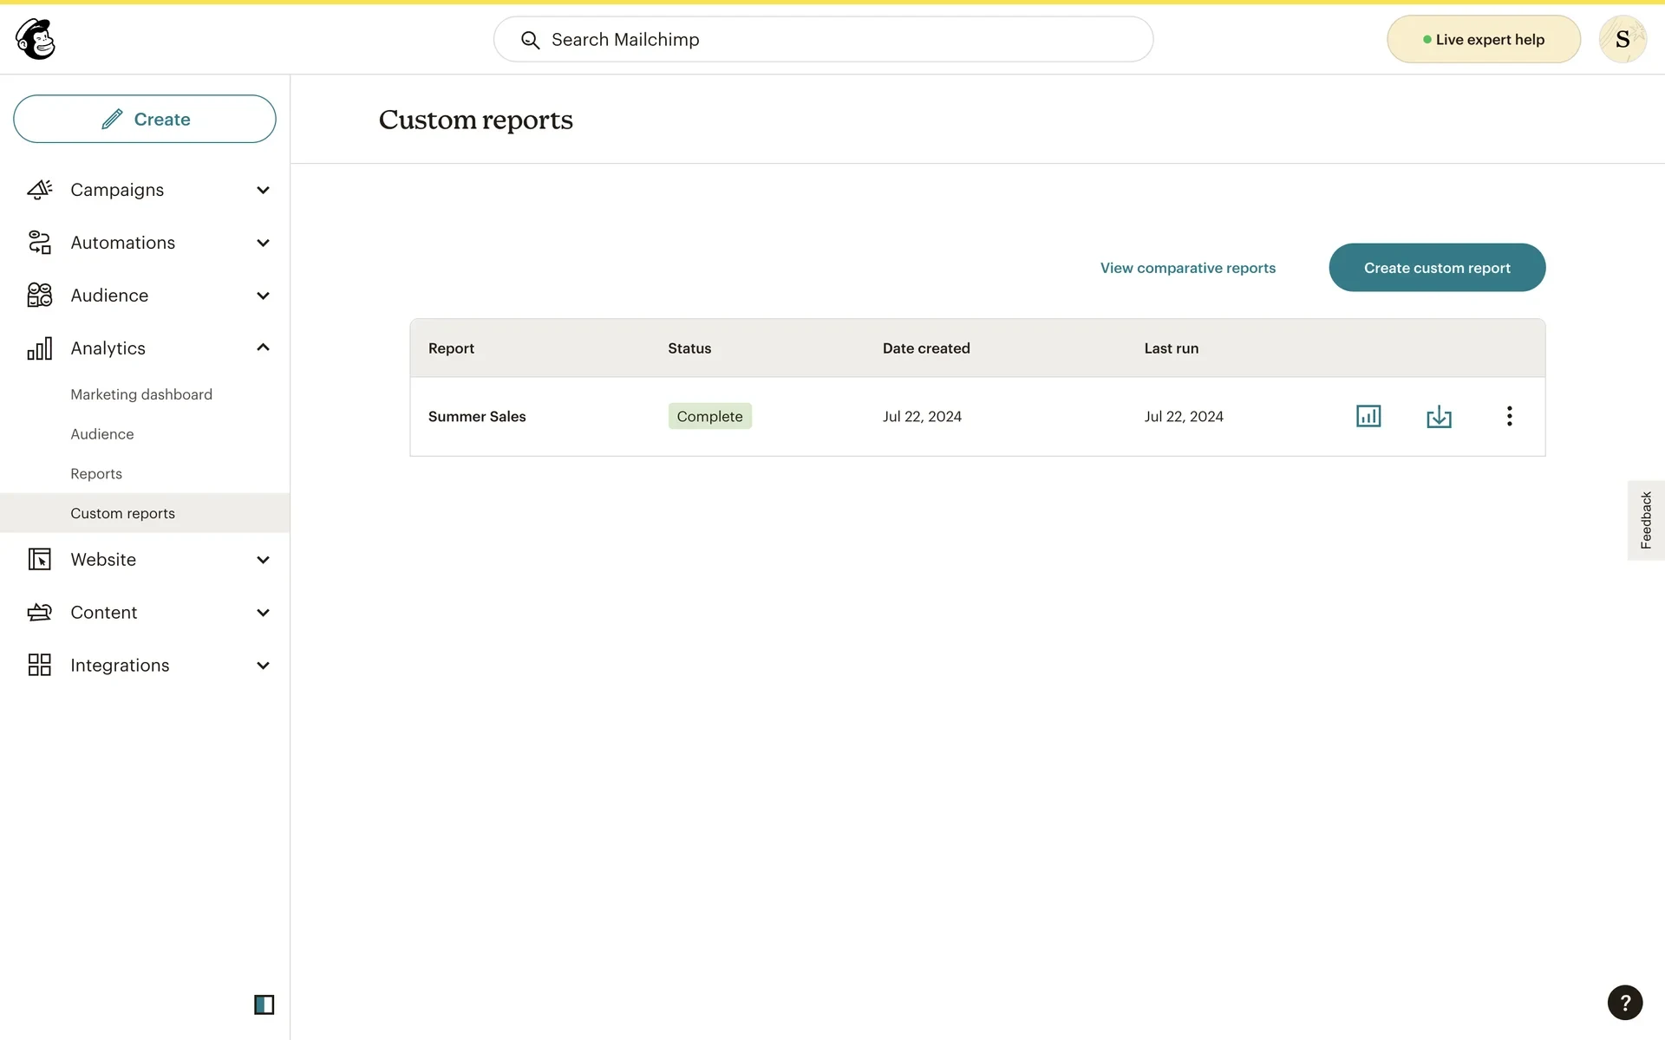The image size is (1665, 1040).
Task: Open the Feedback side tab
Action: [1645, 520]
